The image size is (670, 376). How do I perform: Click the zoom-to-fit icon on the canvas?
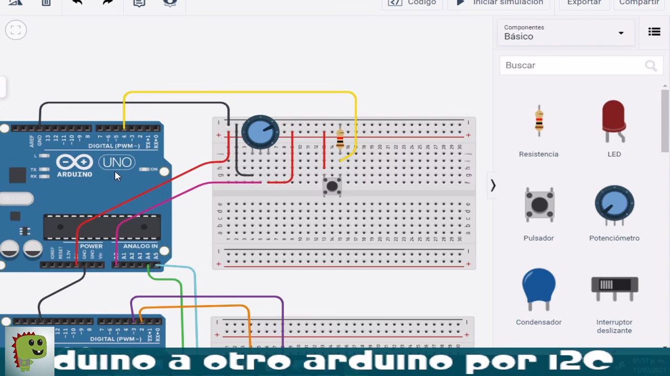16,30
